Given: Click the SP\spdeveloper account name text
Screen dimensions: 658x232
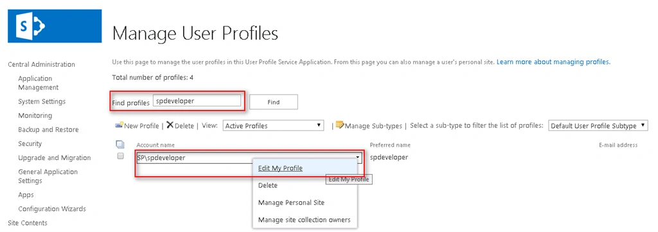Looking at the screenshot, I should click(161, 157).
